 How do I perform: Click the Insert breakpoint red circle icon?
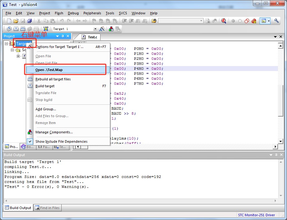(x=233, y=21)
